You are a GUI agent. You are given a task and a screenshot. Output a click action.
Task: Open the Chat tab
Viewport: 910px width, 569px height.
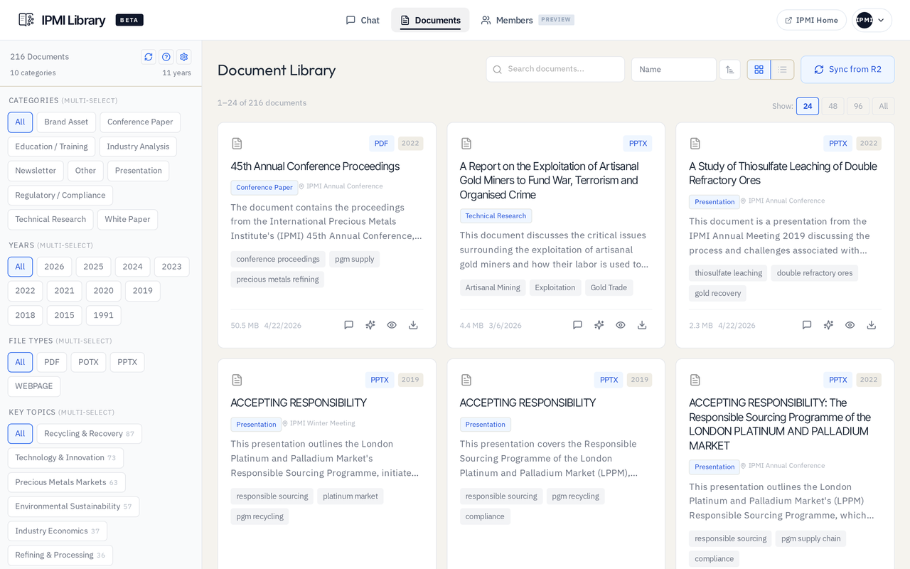(363, 20)
